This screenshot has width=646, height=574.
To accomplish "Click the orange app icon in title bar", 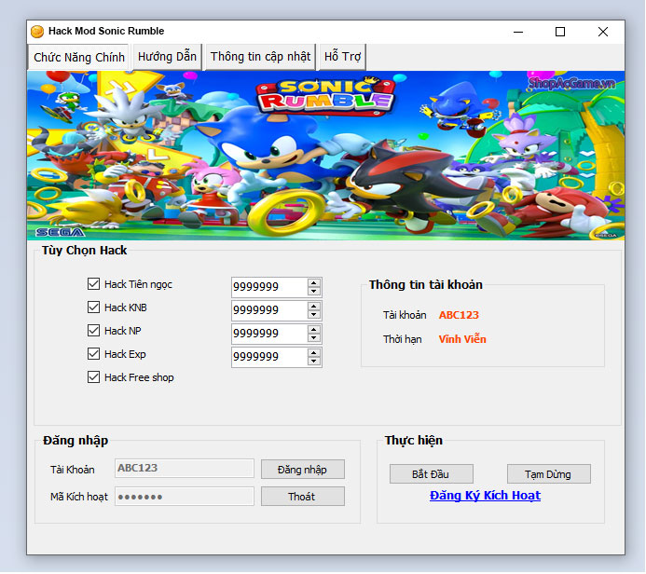I will pos(37,32).
